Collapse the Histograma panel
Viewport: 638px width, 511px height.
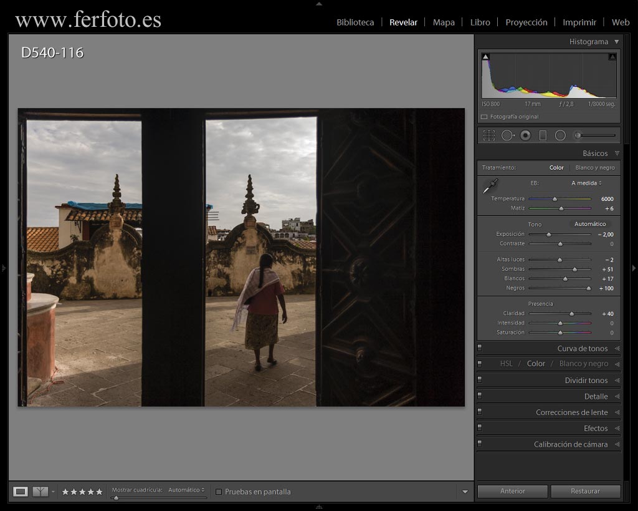point(617,42)
